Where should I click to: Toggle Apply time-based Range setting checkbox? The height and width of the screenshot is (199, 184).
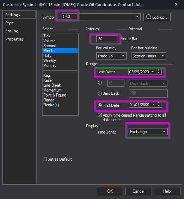point(100,115)
